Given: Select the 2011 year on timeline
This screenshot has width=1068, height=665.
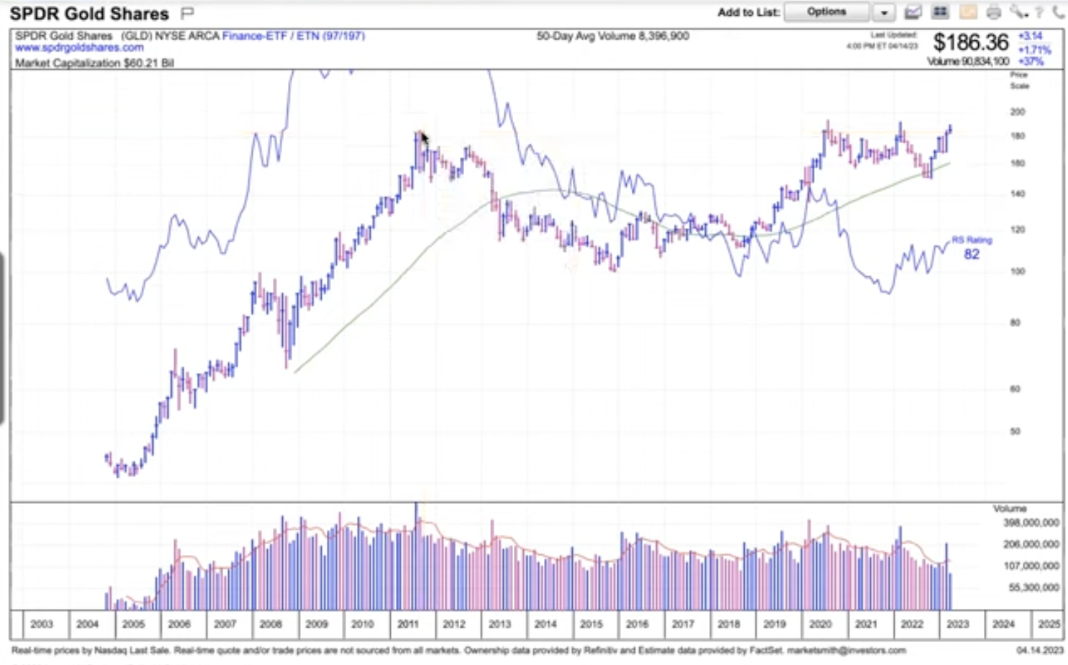Looking at the screenshot, I should point(408,624).
